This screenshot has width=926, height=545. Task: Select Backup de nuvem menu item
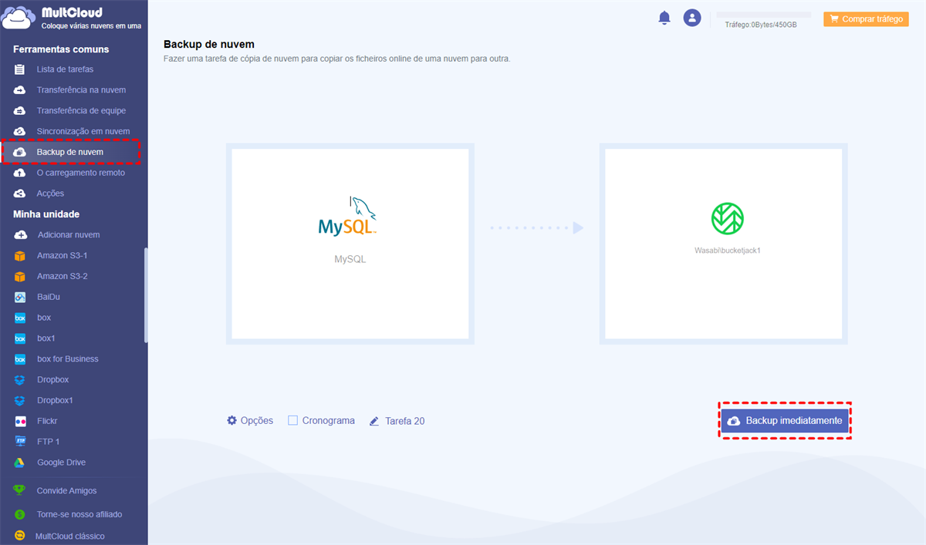(70, 152)
